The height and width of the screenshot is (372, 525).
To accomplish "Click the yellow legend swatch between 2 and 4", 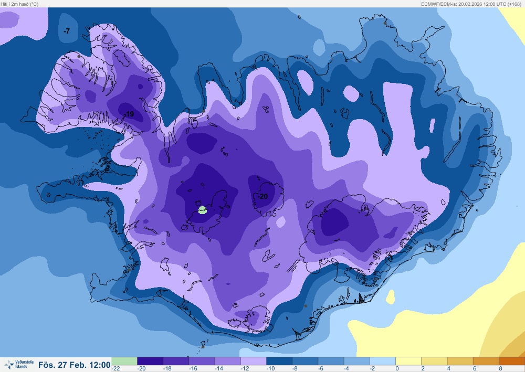I will [434, 361].
